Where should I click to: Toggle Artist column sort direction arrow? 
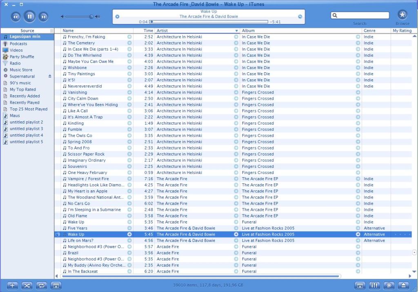pyautogui.click(x=236, y=31)
